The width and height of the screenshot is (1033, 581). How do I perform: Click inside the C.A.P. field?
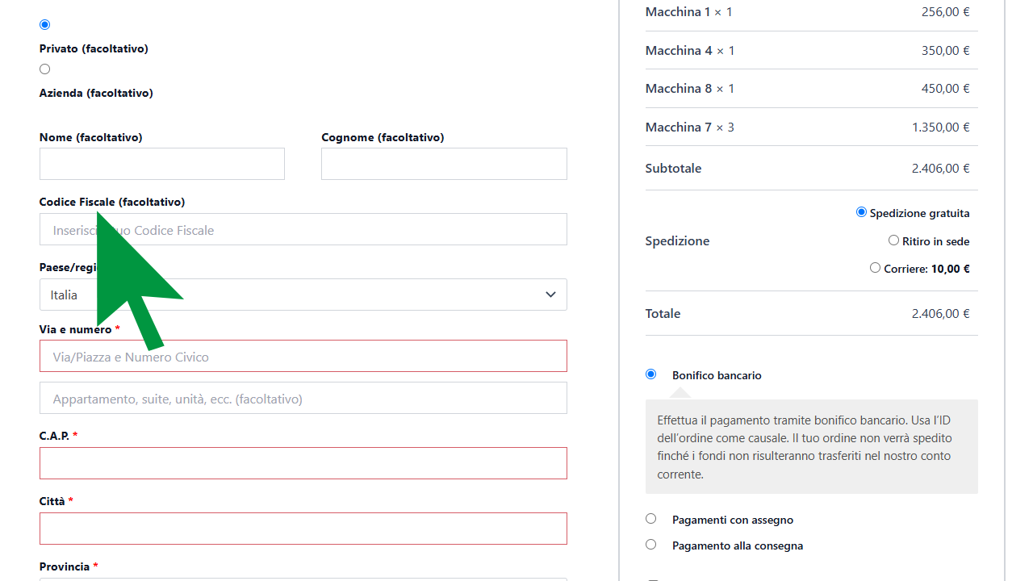point(303,462)
